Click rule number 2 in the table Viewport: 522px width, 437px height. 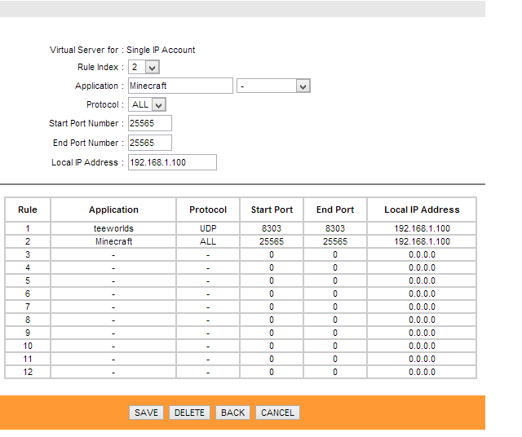28,241
